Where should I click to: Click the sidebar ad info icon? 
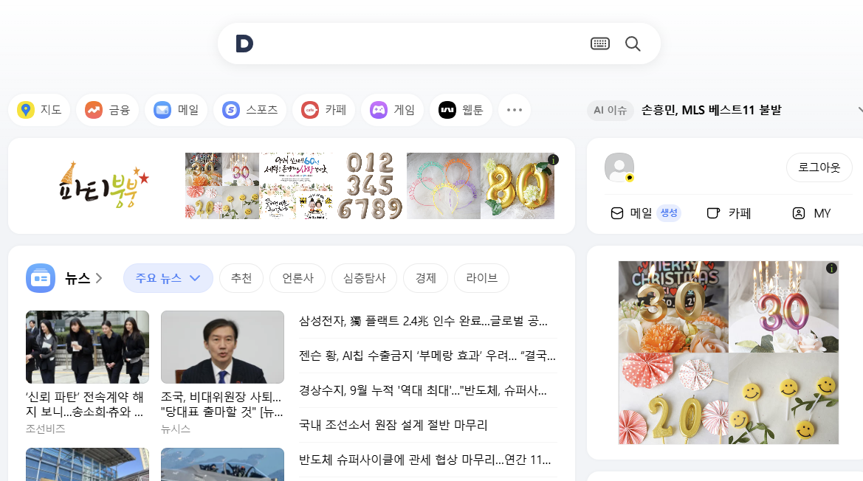[831, 268]
